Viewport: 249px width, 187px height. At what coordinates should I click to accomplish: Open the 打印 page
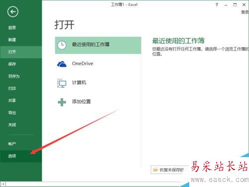click(x=12, y=88)
